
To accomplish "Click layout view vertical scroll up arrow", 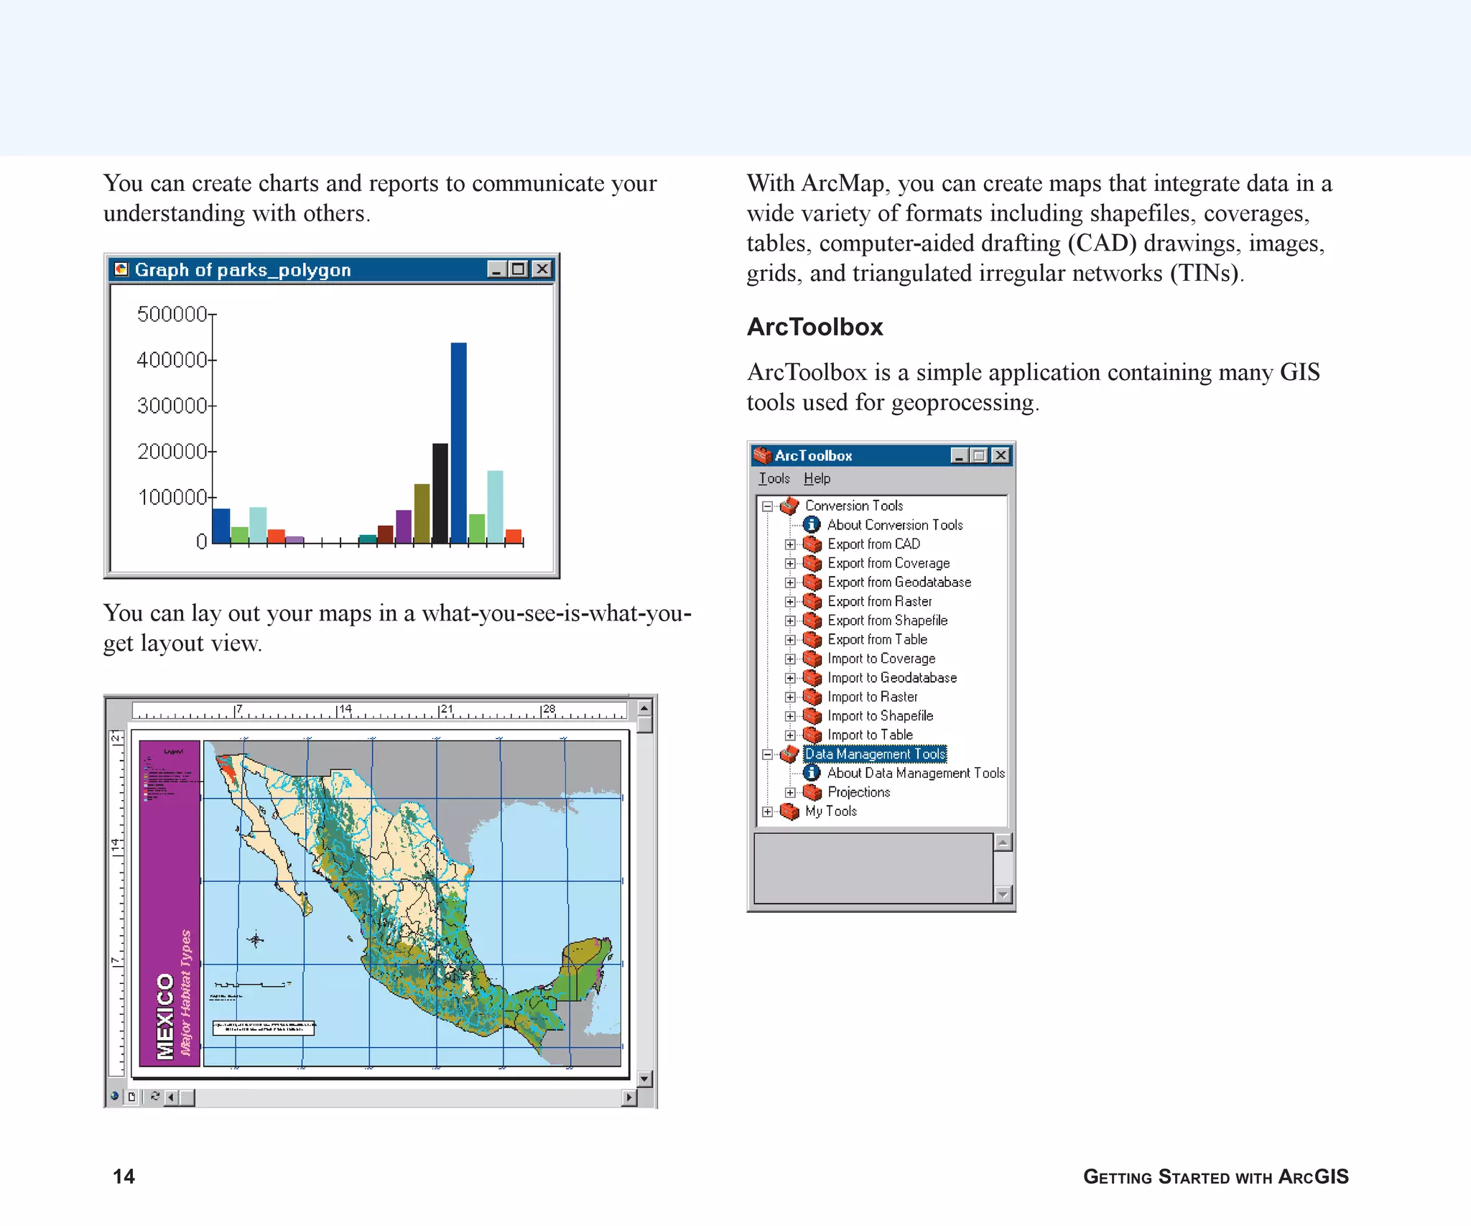I will [644, 708].
